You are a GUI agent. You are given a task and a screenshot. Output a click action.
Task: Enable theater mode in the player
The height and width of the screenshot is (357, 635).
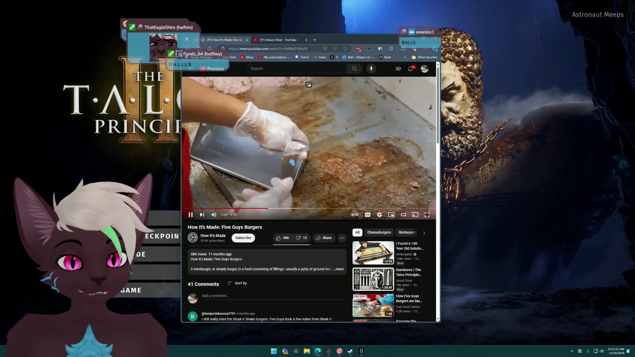pyautogui.click(x=403, y=215)
